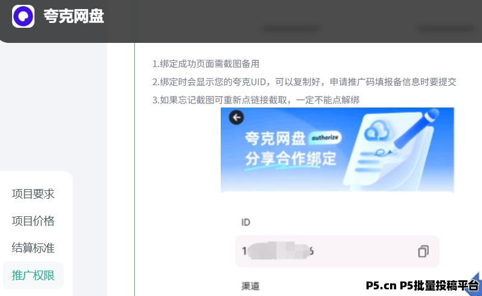Click instruction line 1 about 绑定成功页面
Screen dimensions: 482x296
pos(206,64)
